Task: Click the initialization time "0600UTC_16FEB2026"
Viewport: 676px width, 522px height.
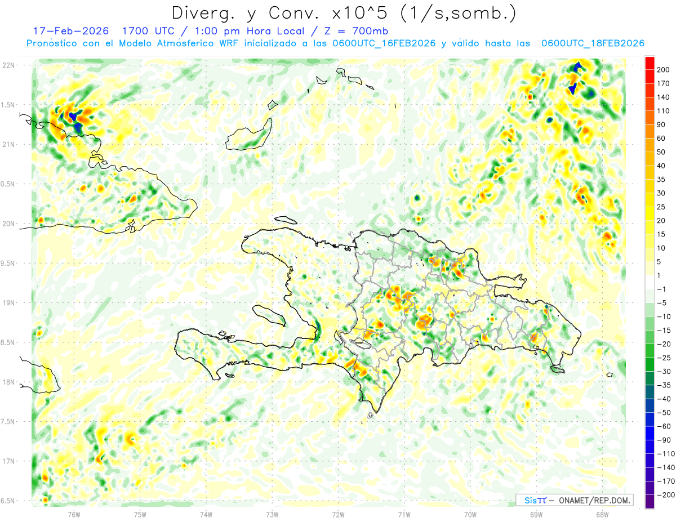Action: [385, 43]
